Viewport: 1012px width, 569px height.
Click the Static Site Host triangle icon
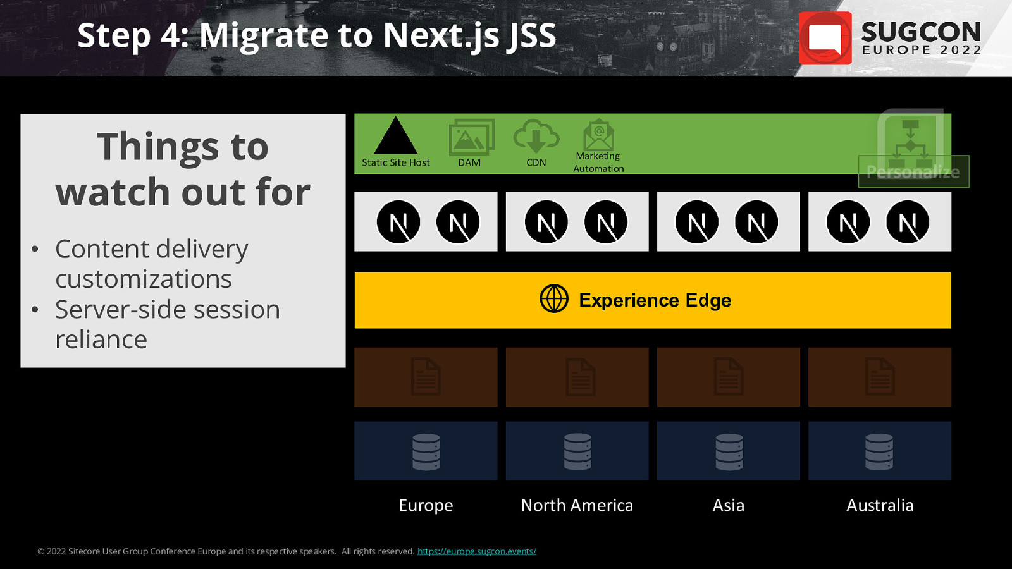[396, 135]
